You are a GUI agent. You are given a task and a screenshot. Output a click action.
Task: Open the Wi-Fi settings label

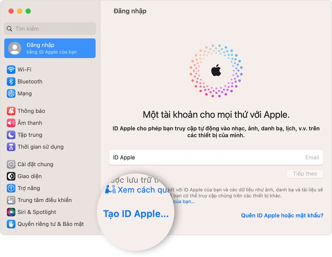tap(25, 69)
